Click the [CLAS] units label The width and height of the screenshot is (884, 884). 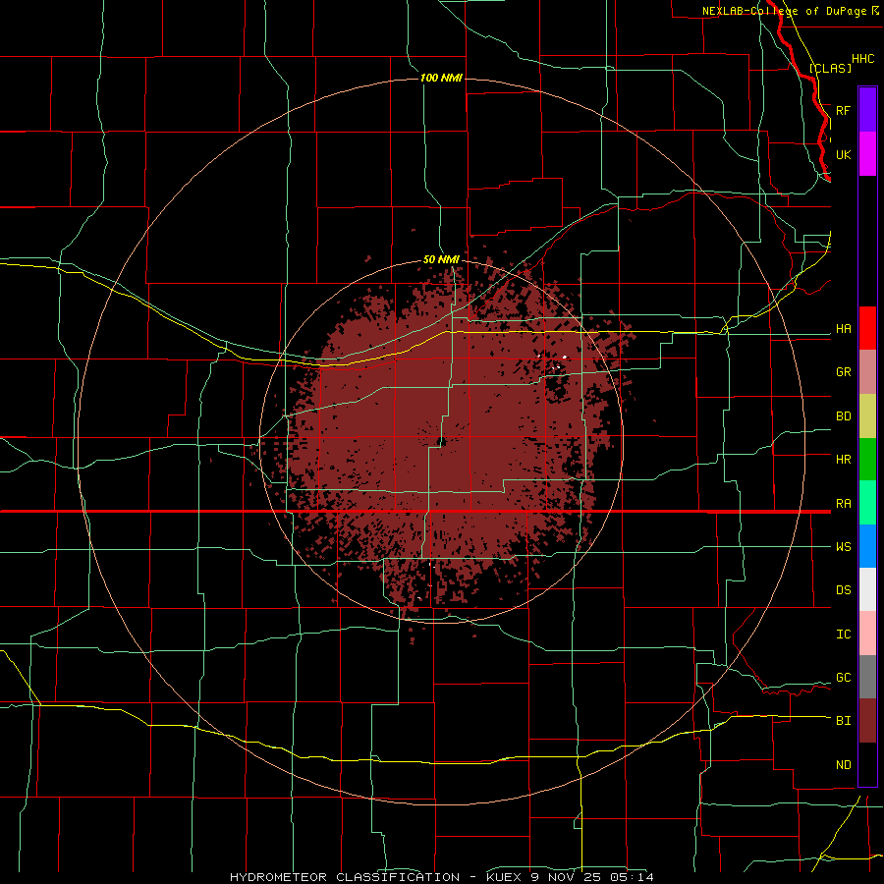tap(830, 69)
